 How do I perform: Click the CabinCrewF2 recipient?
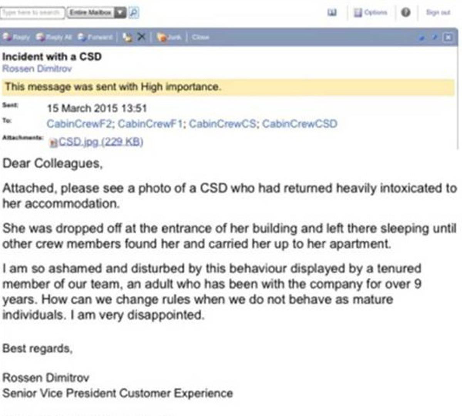point(80,124)
